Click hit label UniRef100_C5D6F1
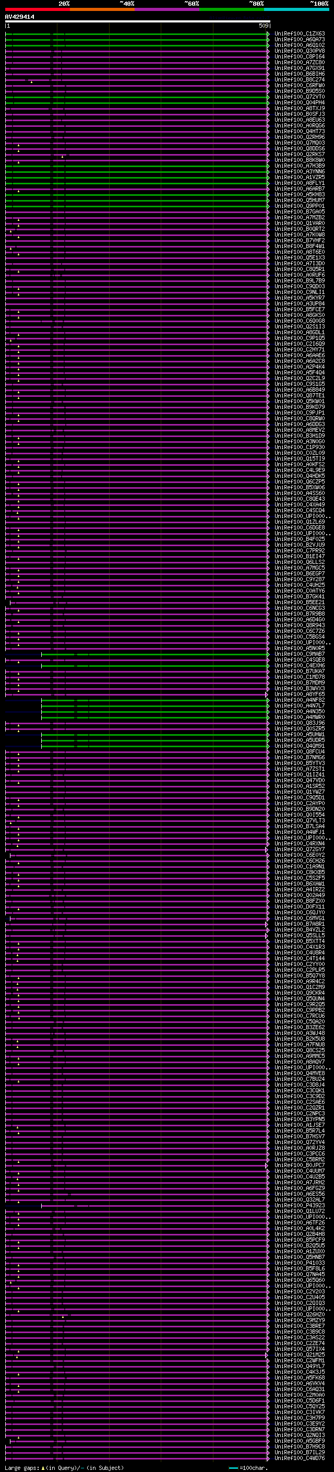The width and height of the screenshot is (334, 1472). click(x=300, y=1400)
